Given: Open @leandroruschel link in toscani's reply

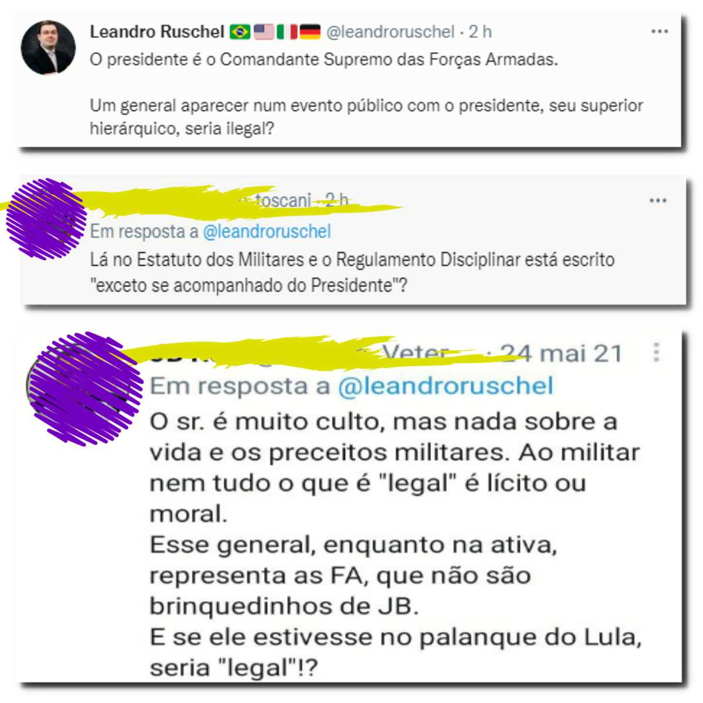Looking at the screenshot, I should tap(267, 231).
